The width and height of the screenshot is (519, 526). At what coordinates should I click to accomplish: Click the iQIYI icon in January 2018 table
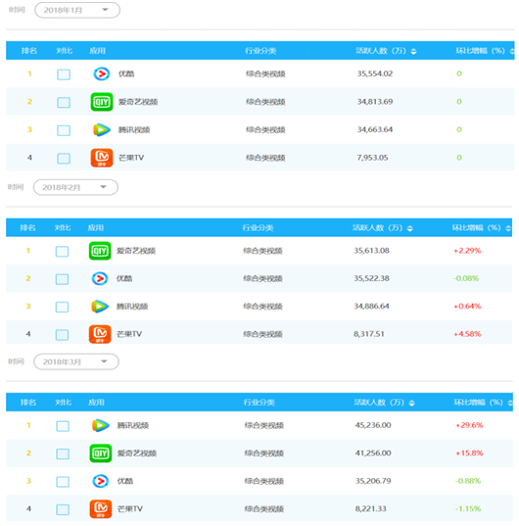click(102, 102)
